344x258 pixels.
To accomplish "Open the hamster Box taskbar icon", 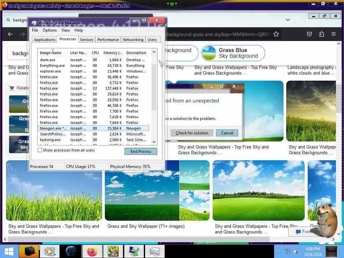I will pyautogui.click(x=113, y=251).
